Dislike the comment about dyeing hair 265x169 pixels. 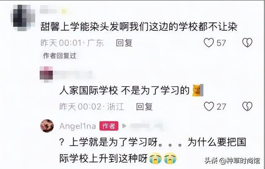247,43
